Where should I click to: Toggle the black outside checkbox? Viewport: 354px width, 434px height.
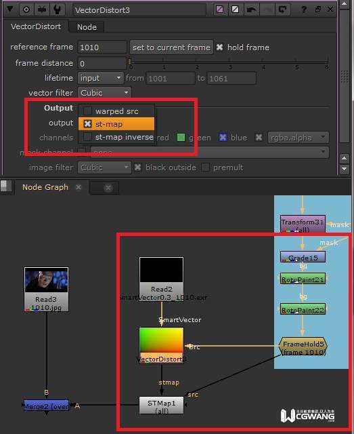tap(137, 167)
